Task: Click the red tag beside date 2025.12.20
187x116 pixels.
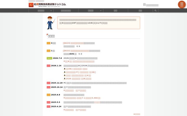Action: pyautogui.click(x=49, y=83)
